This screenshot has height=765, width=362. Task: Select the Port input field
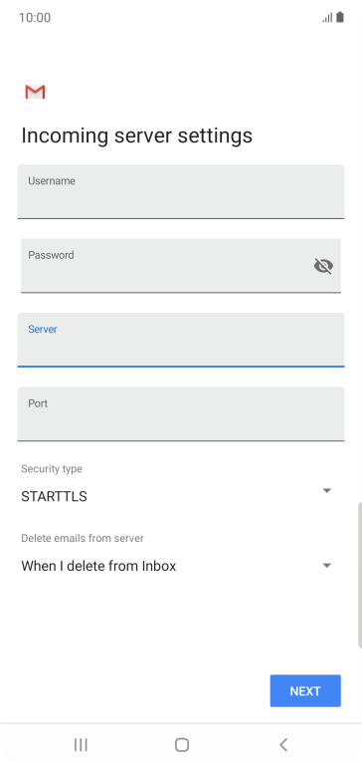tap(181, 414)
